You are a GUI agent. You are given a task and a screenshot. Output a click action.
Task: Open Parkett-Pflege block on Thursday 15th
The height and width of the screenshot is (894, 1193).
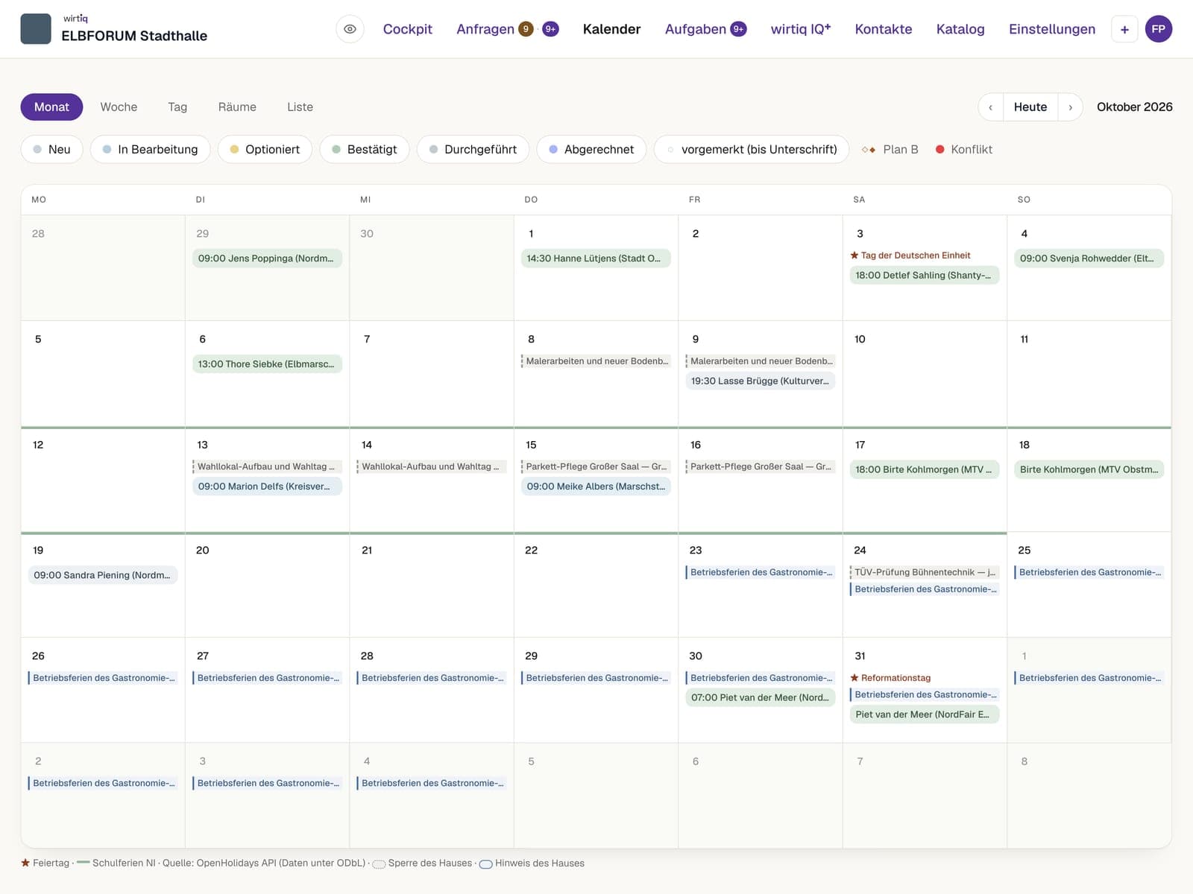596,466
